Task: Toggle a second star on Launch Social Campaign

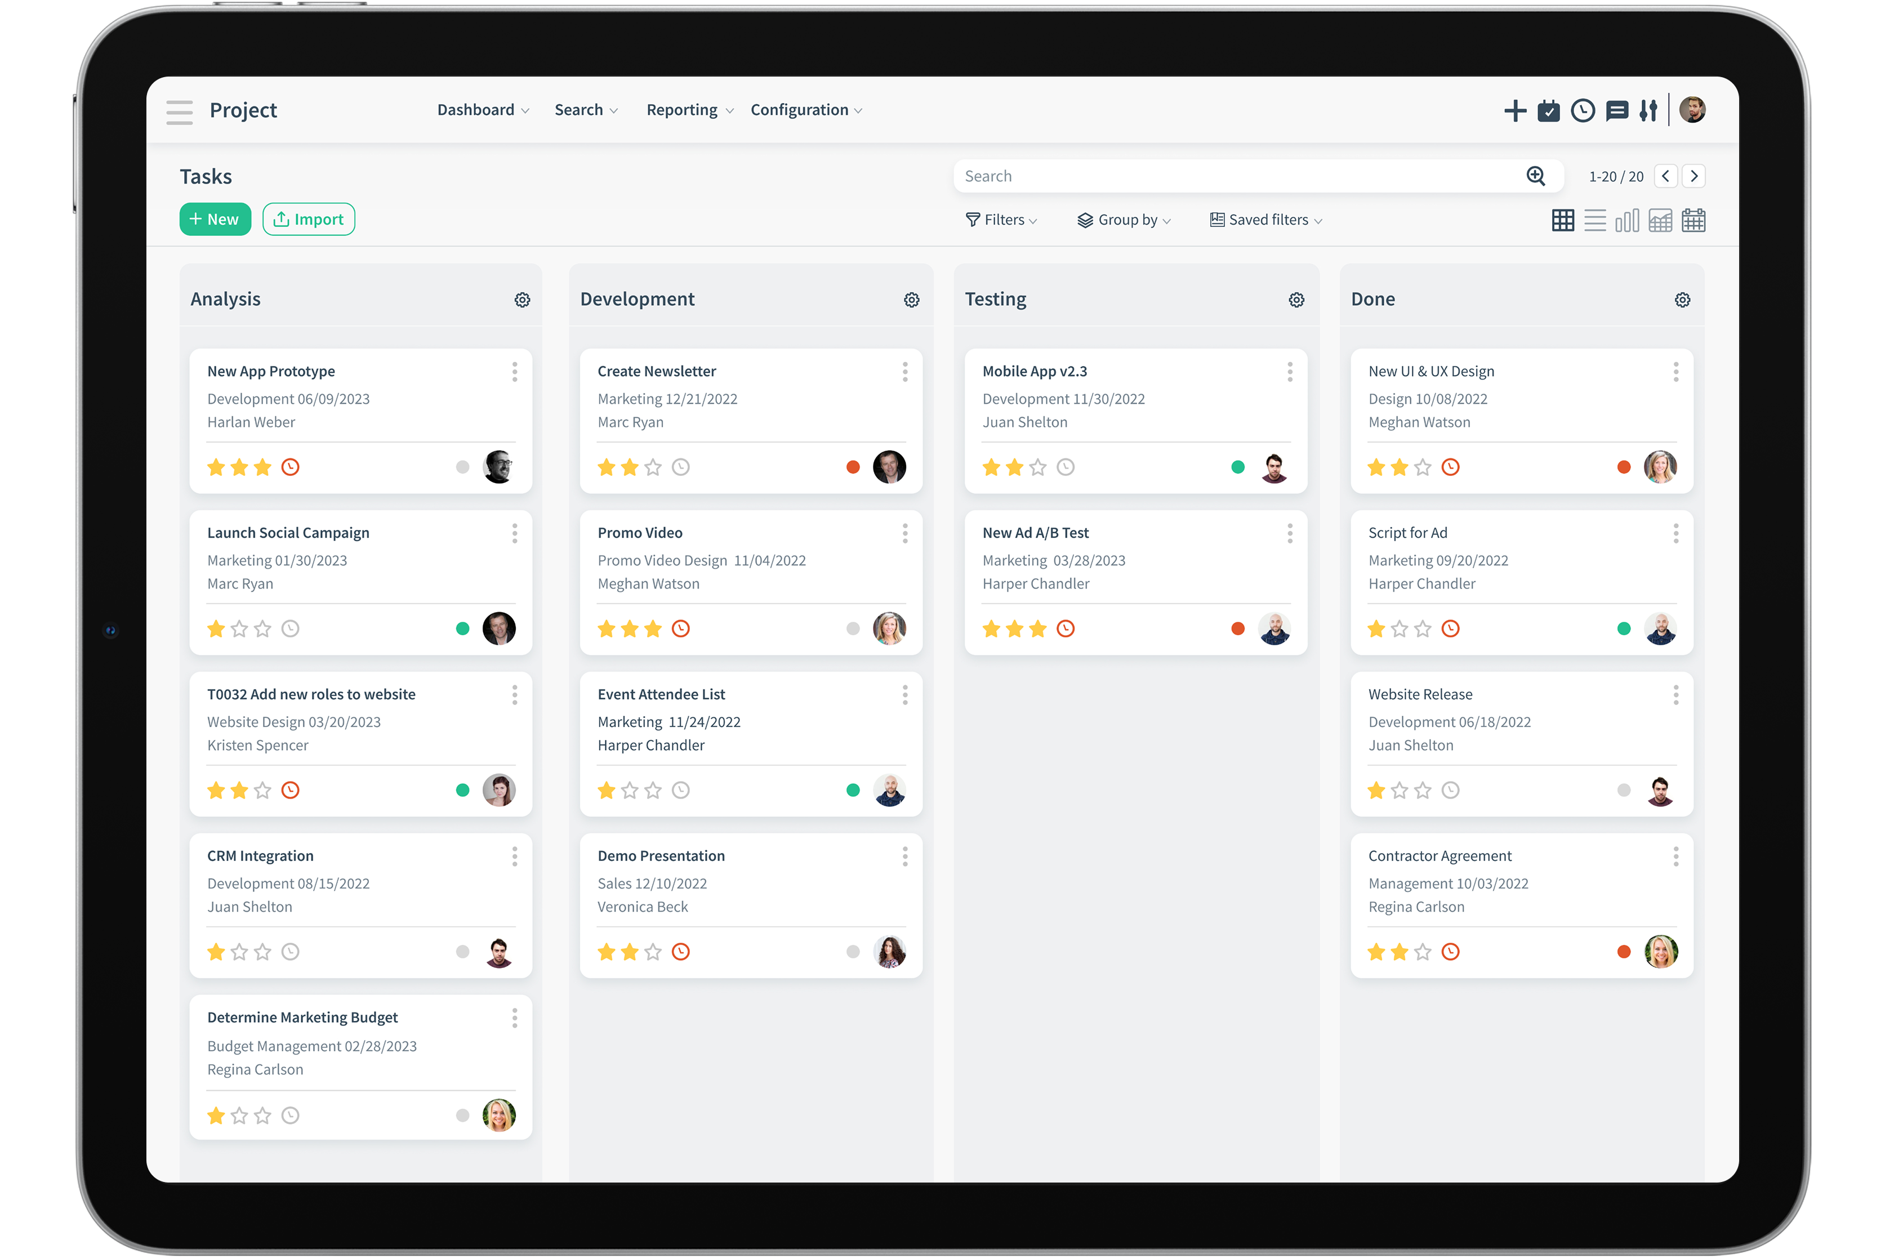Action: tap(239, 628)
